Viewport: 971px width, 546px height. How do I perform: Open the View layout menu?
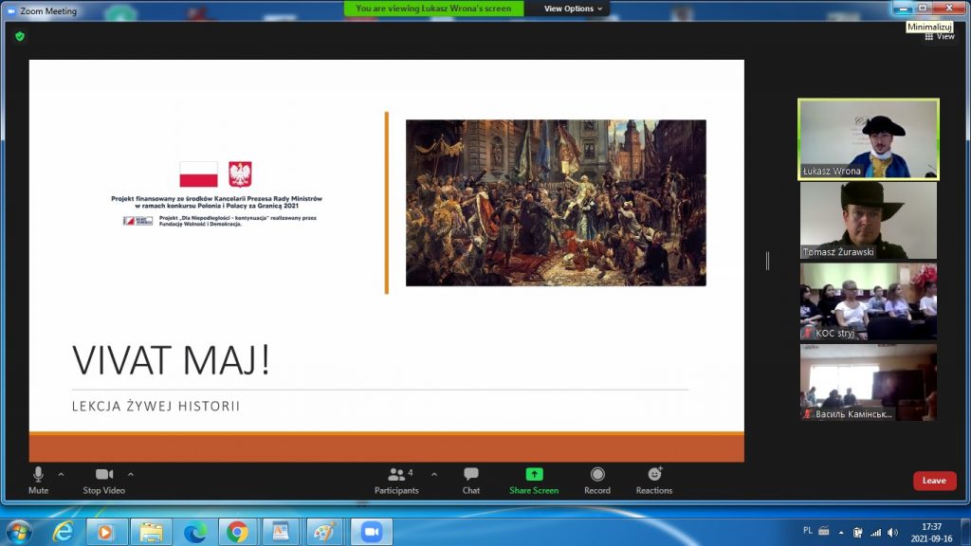[x=940, y=36]
